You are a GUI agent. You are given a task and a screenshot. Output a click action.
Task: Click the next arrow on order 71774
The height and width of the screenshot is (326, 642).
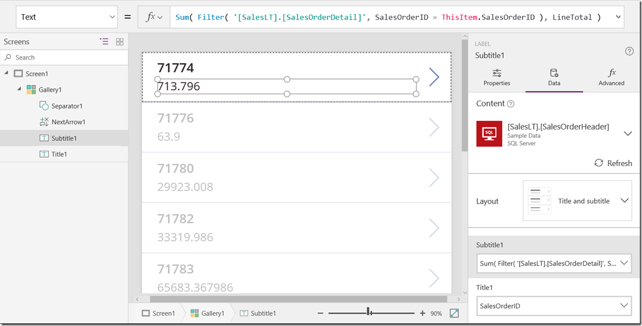click(x=434, y=77)
